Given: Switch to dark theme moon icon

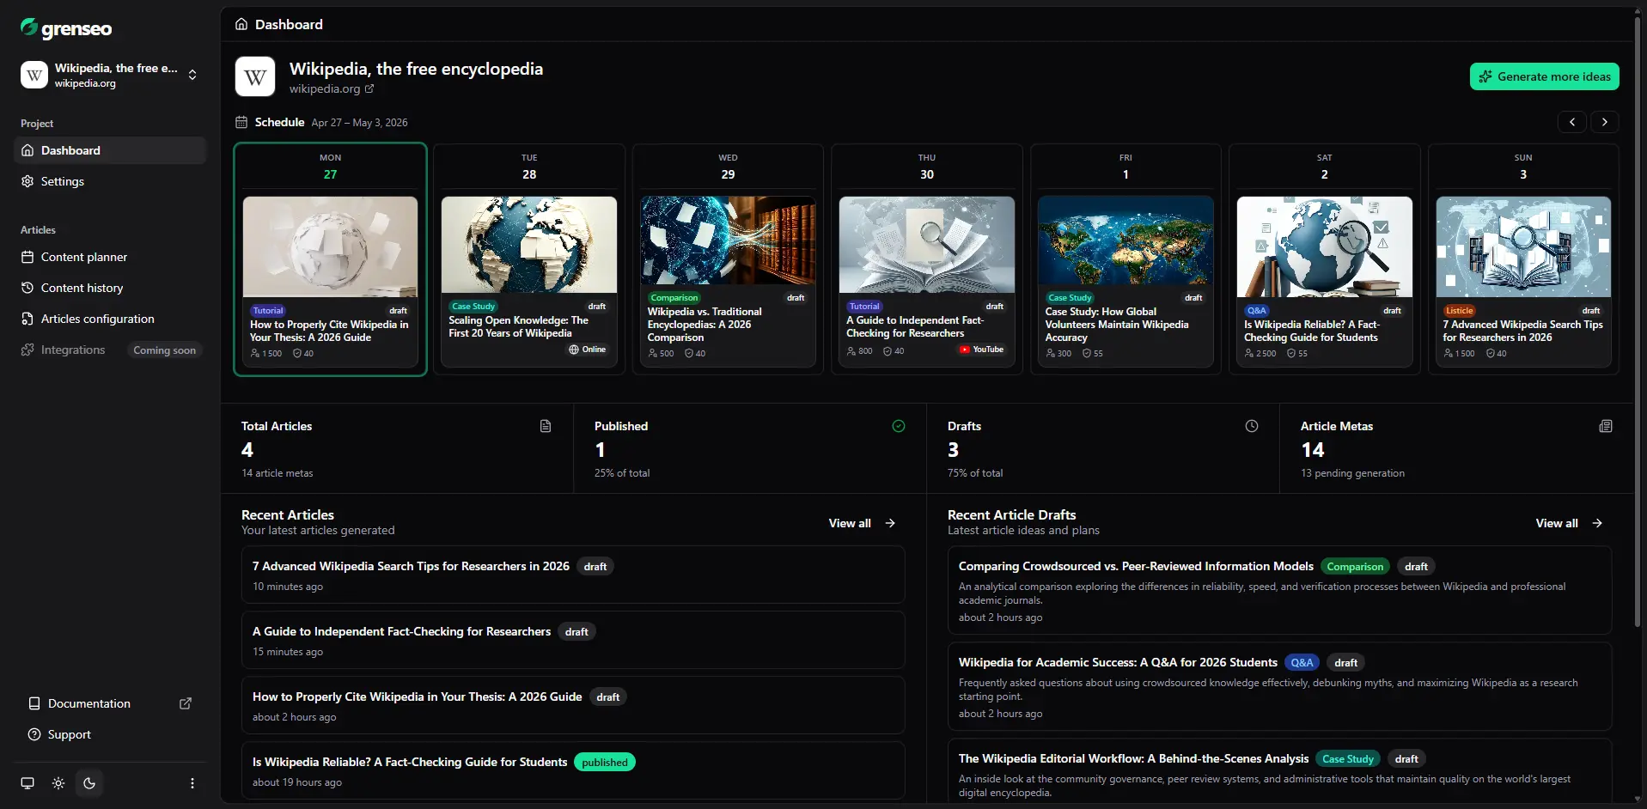Looking at the screenshot, I should (x=89, y=783).
